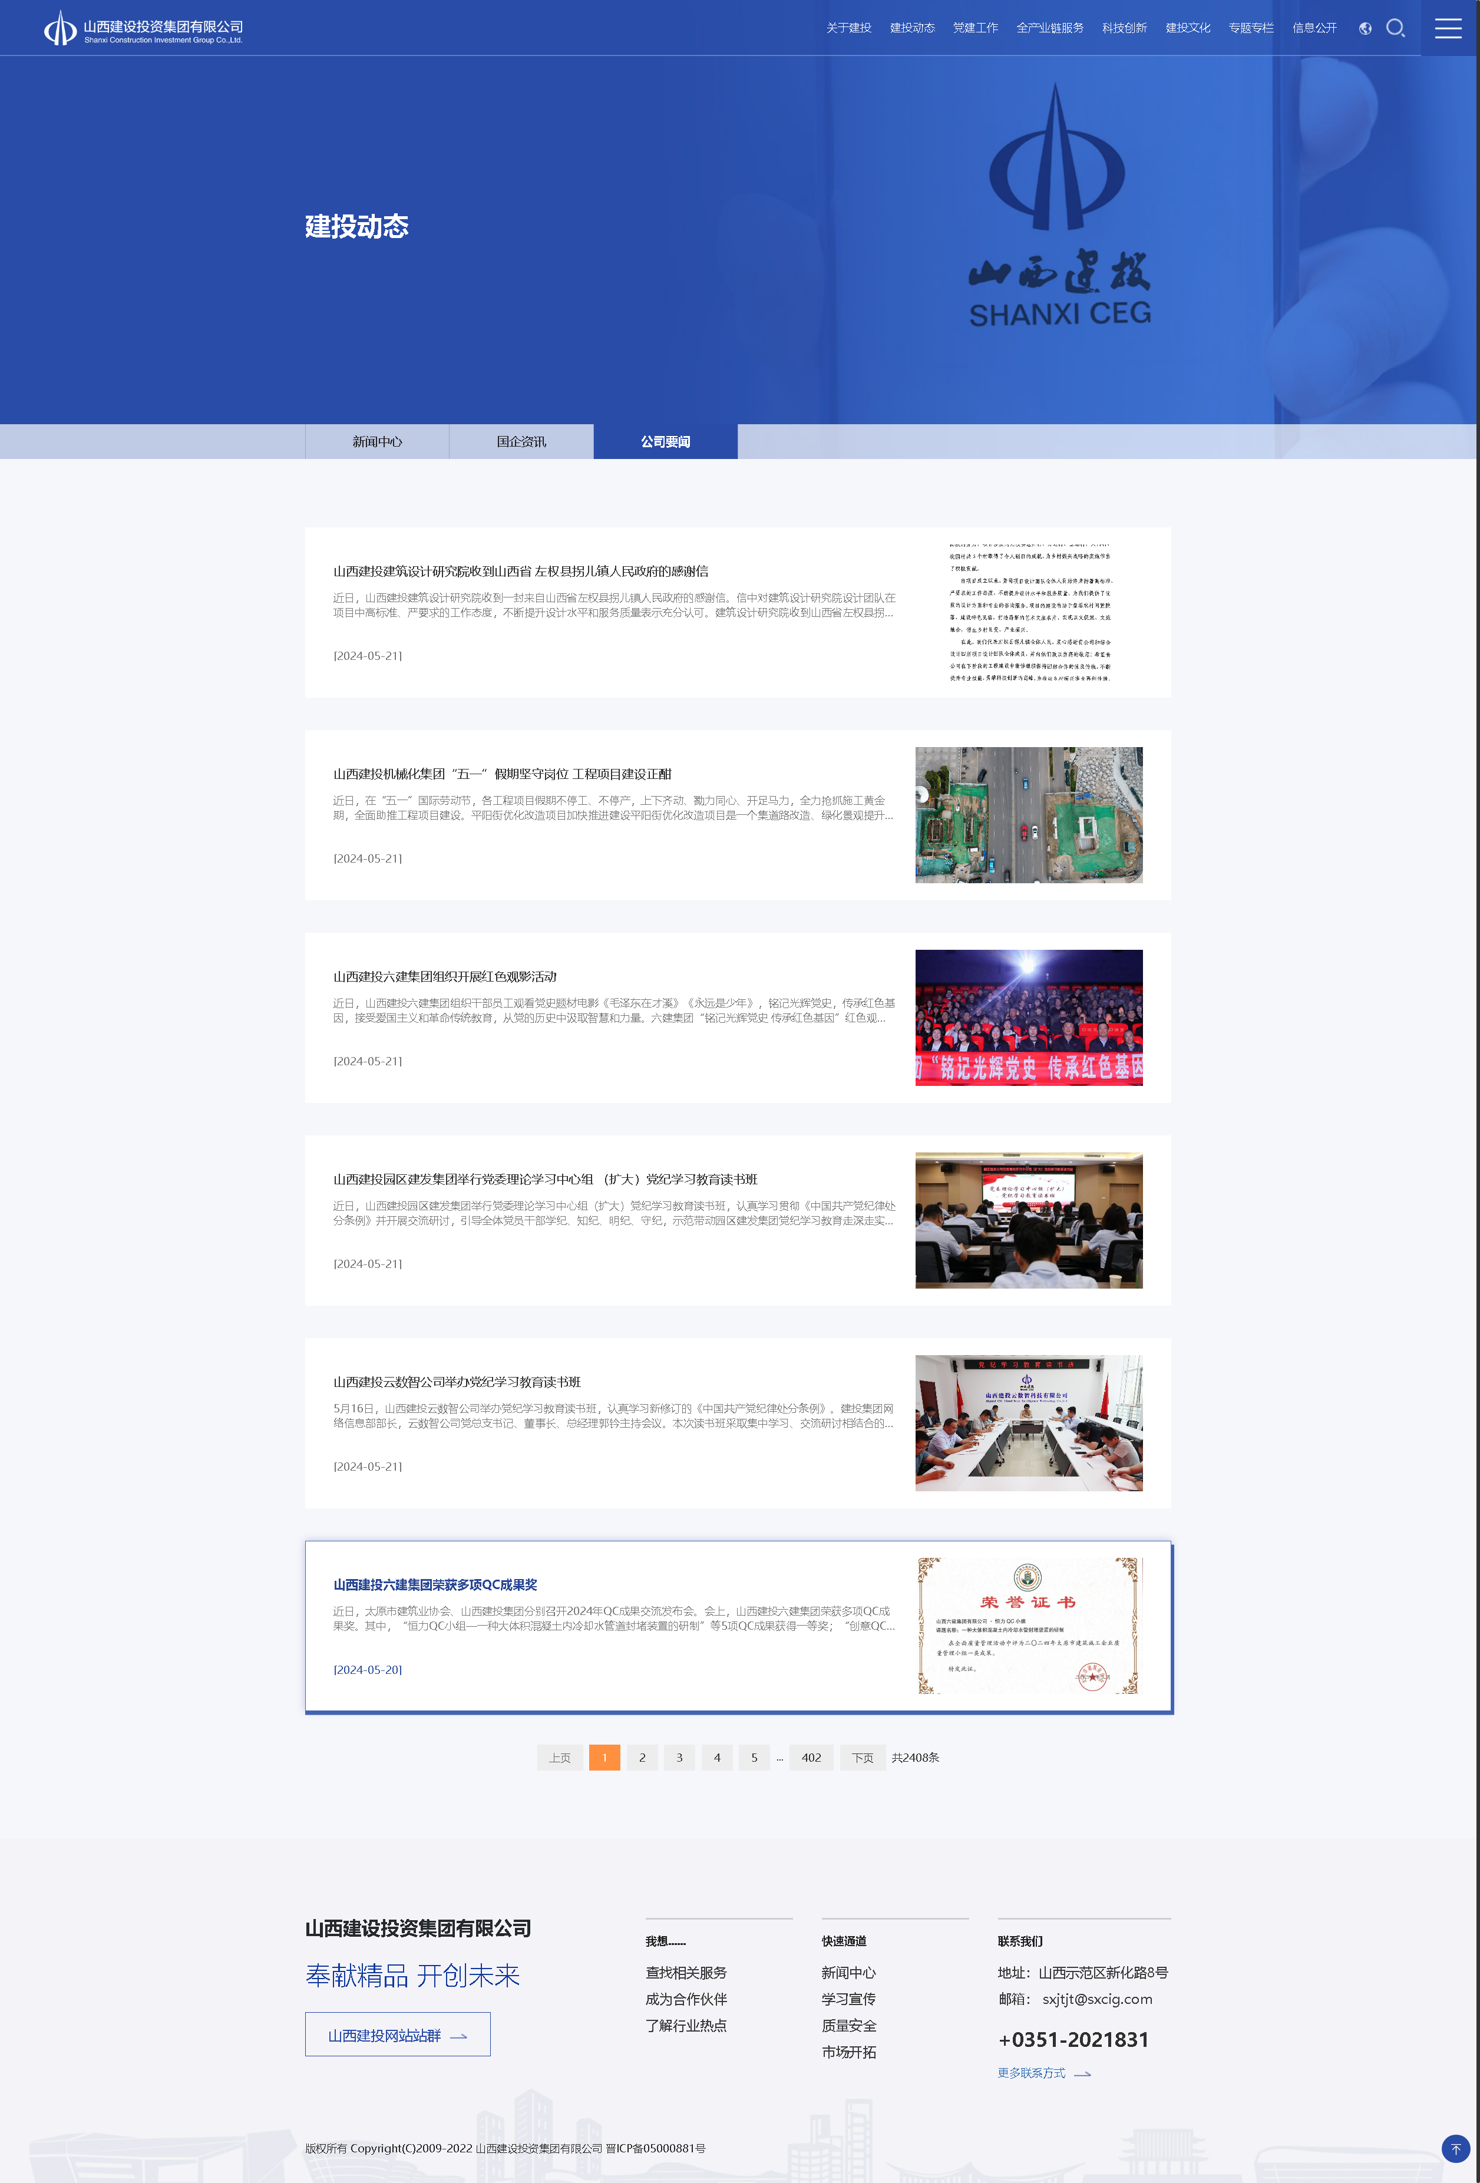
Task: Open the 全产业链服务 nav menu
Action: pos(1049,28)
